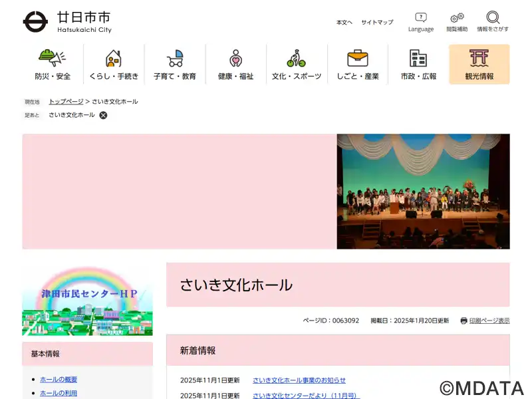The width and height of the screenshot is (532, 399).
Task: Click the さいき文化ホール breadcrumb text
Action: click(x=114, y=102)
